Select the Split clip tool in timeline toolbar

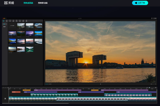(8, 87)
